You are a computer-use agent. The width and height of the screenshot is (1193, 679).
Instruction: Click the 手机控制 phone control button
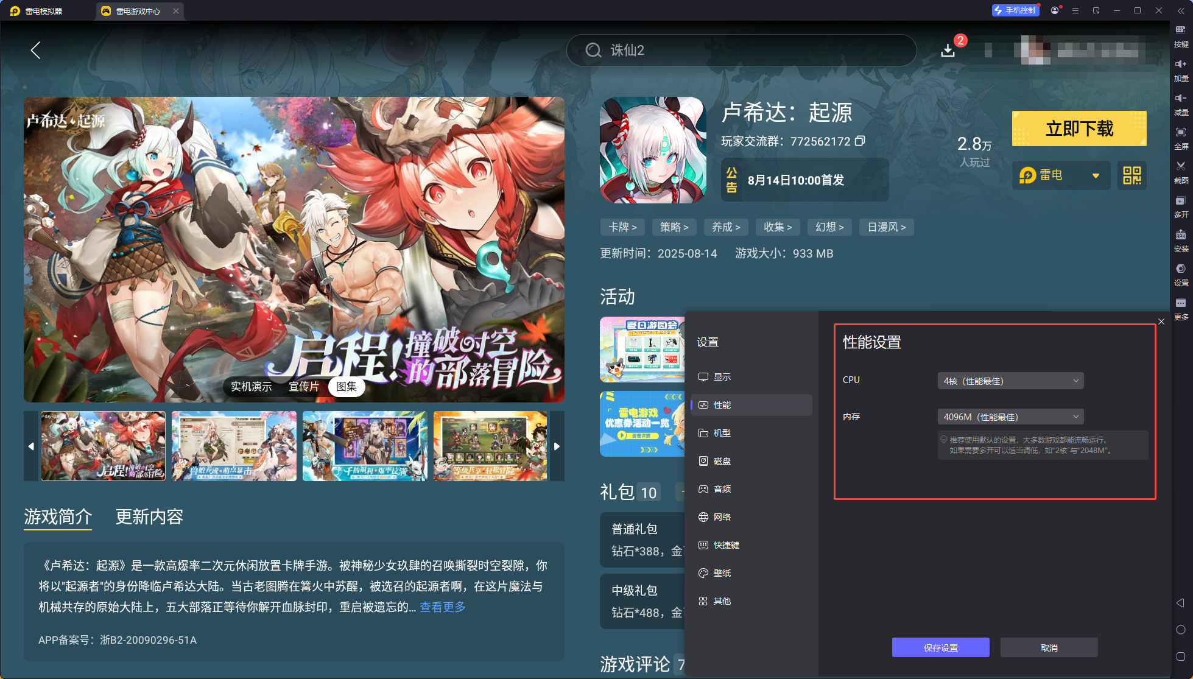(x=1015, y=10)
